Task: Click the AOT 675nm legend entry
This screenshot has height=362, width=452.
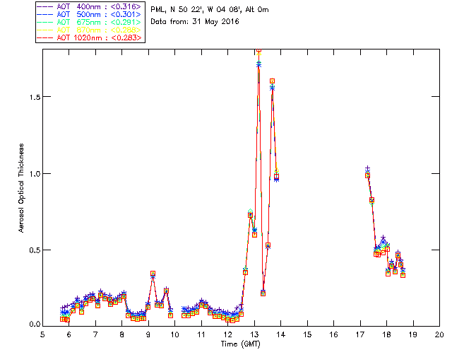Action: (89, 22)
